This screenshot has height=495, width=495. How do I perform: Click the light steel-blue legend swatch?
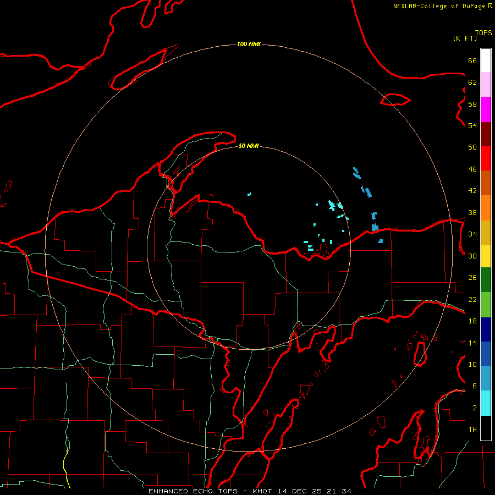click(x=486, y=378)
